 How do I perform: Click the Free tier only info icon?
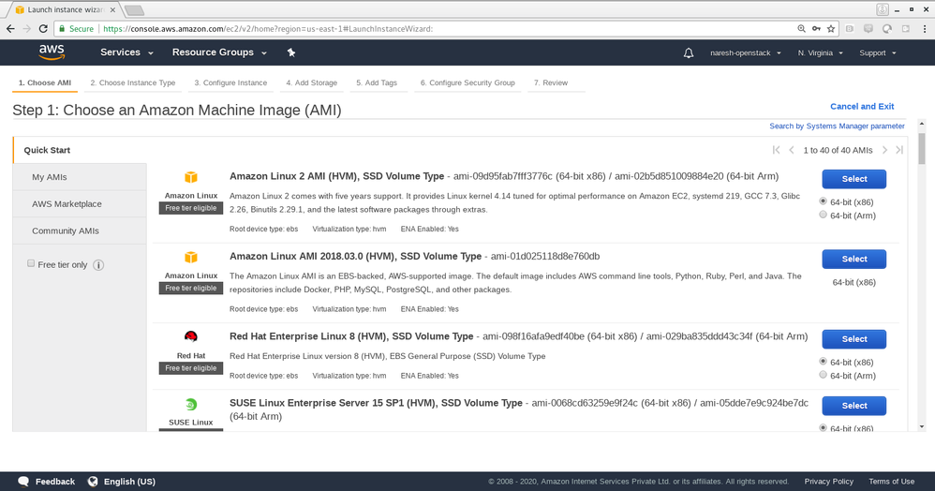[98, 265]
